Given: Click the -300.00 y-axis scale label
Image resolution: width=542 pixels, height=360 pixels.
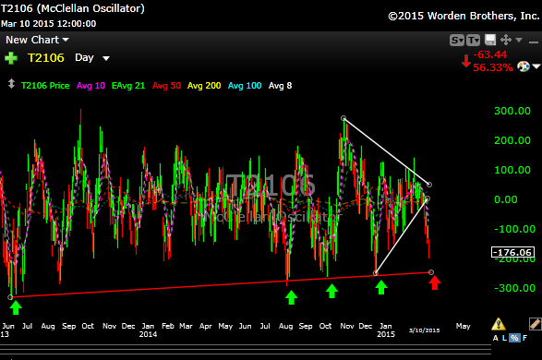Looking at the screenshot, I should 514,288.
